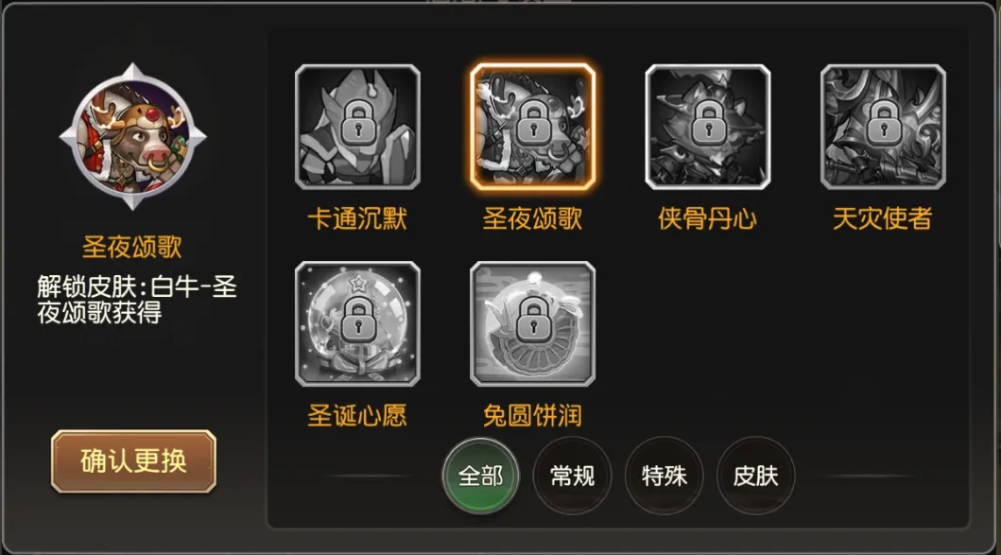Show only 皮肤 category items
The width and height of the screenshot is (1001, 555).
[756, 476]
